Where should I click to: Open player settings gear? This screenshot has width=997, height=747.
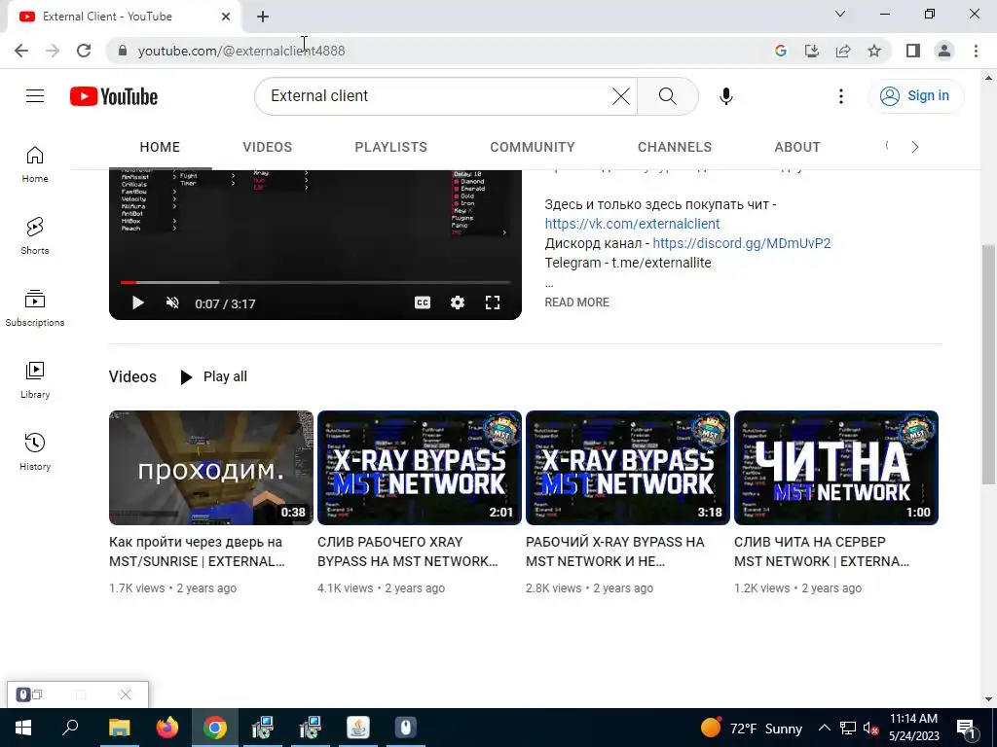pos(458,303)
